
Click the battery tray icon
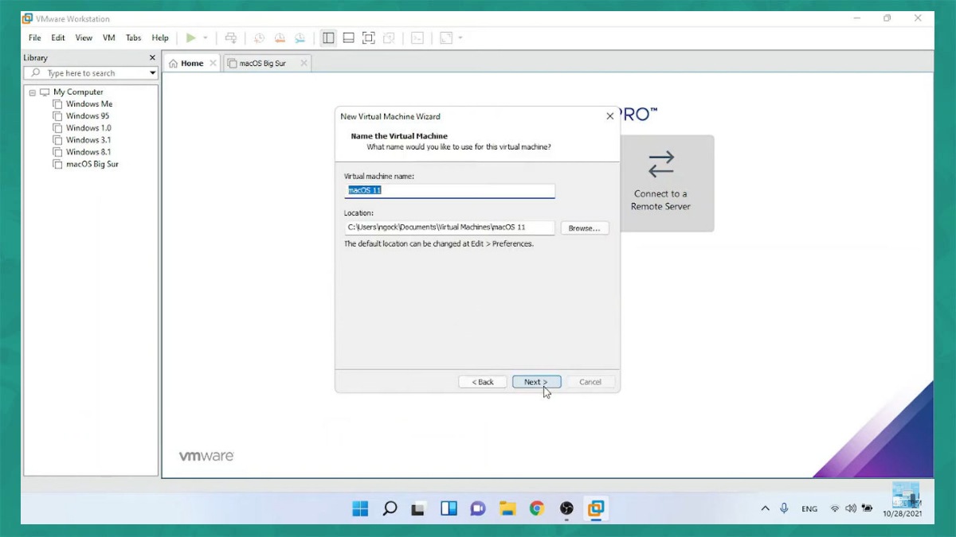pos(866,508)
